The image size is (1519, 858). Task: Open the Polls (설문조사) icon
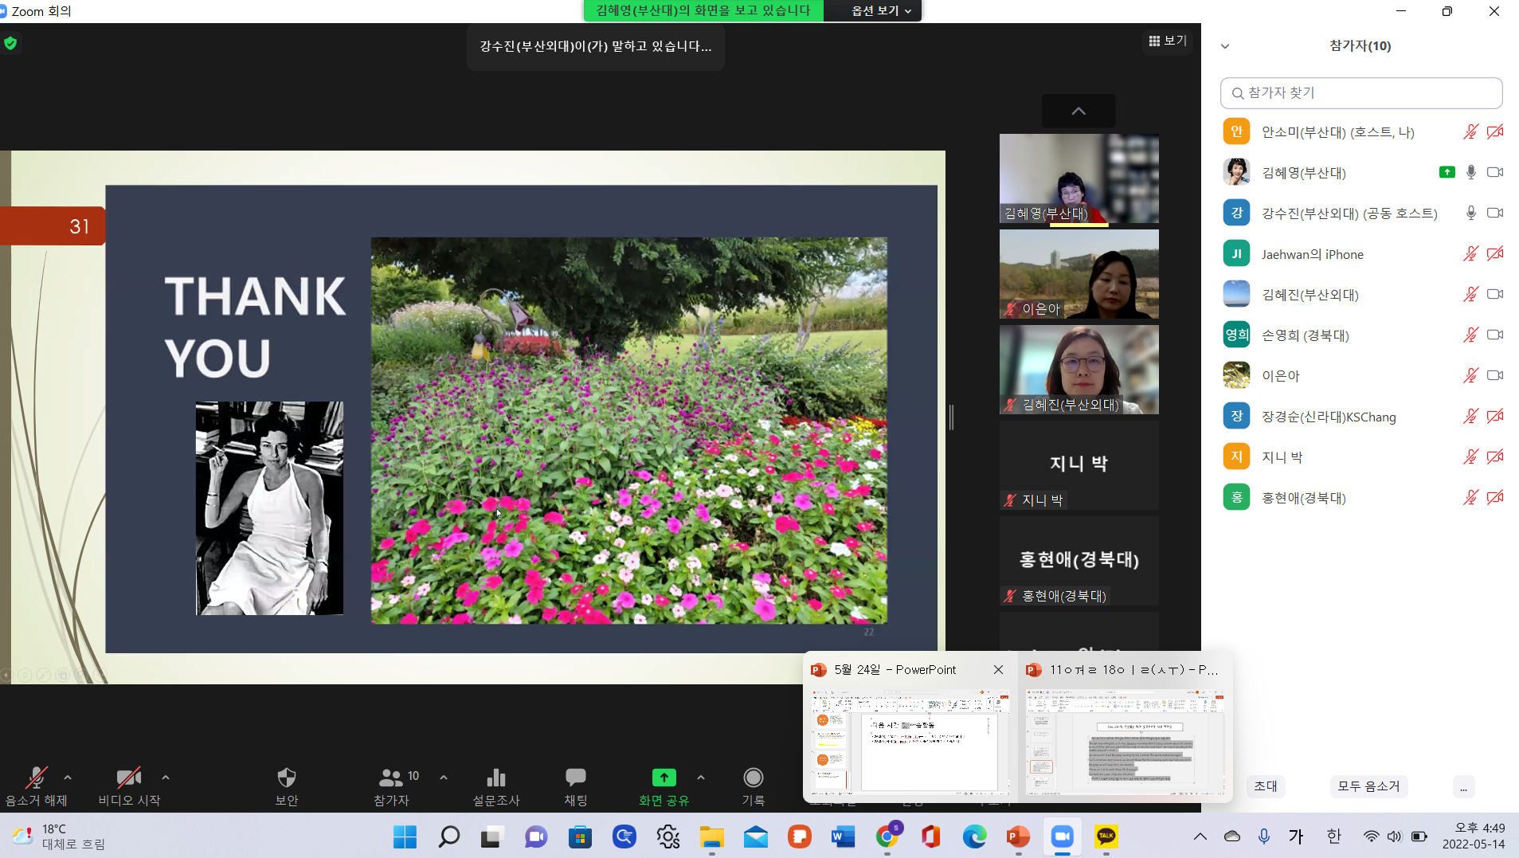point(495,778)
